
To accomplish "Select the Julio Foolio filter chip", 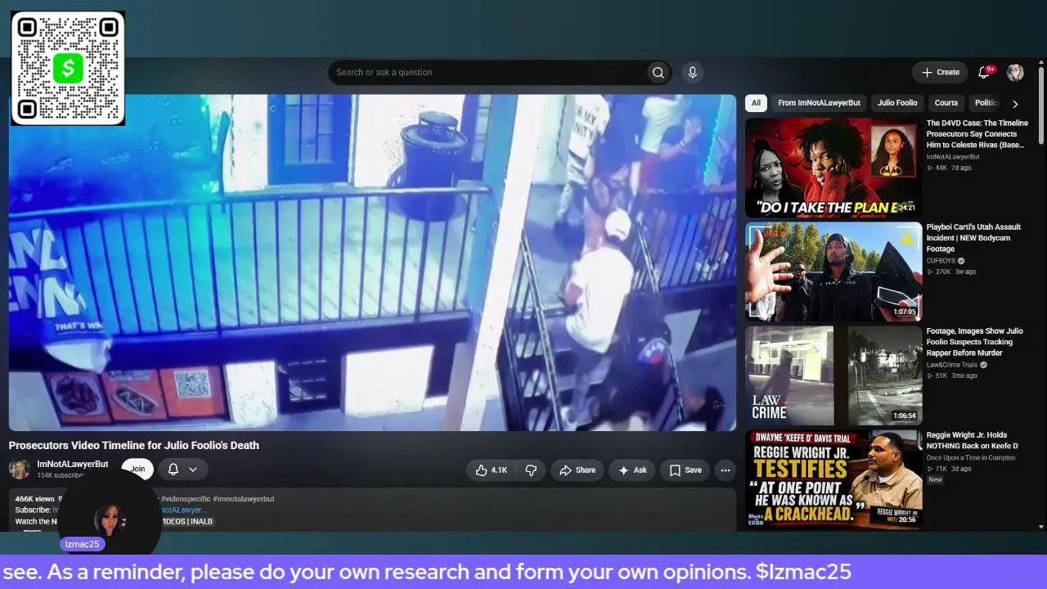I will click(897, 103).
